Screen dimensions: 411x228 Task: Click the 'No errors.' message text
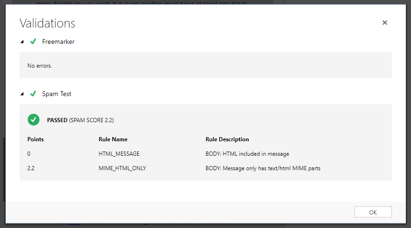tap(40, 66)
